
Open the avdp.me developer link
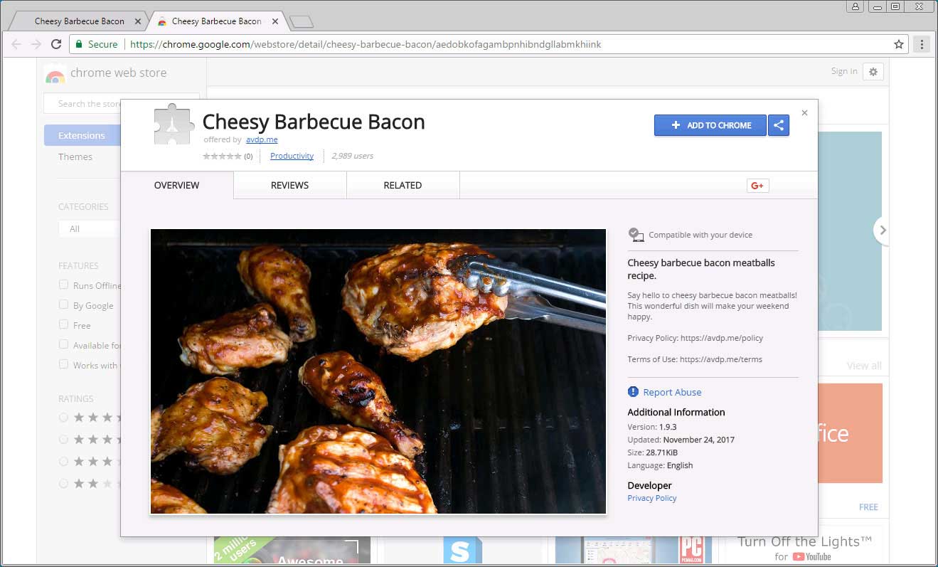262,139
